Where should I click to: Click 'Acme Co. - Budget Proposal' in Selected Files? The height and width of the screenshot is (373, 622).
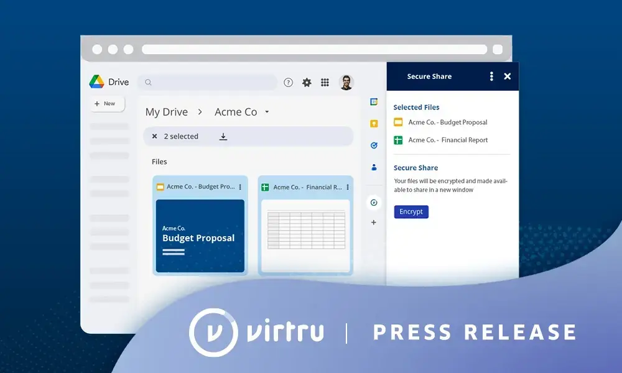click(x=448, y=122)
